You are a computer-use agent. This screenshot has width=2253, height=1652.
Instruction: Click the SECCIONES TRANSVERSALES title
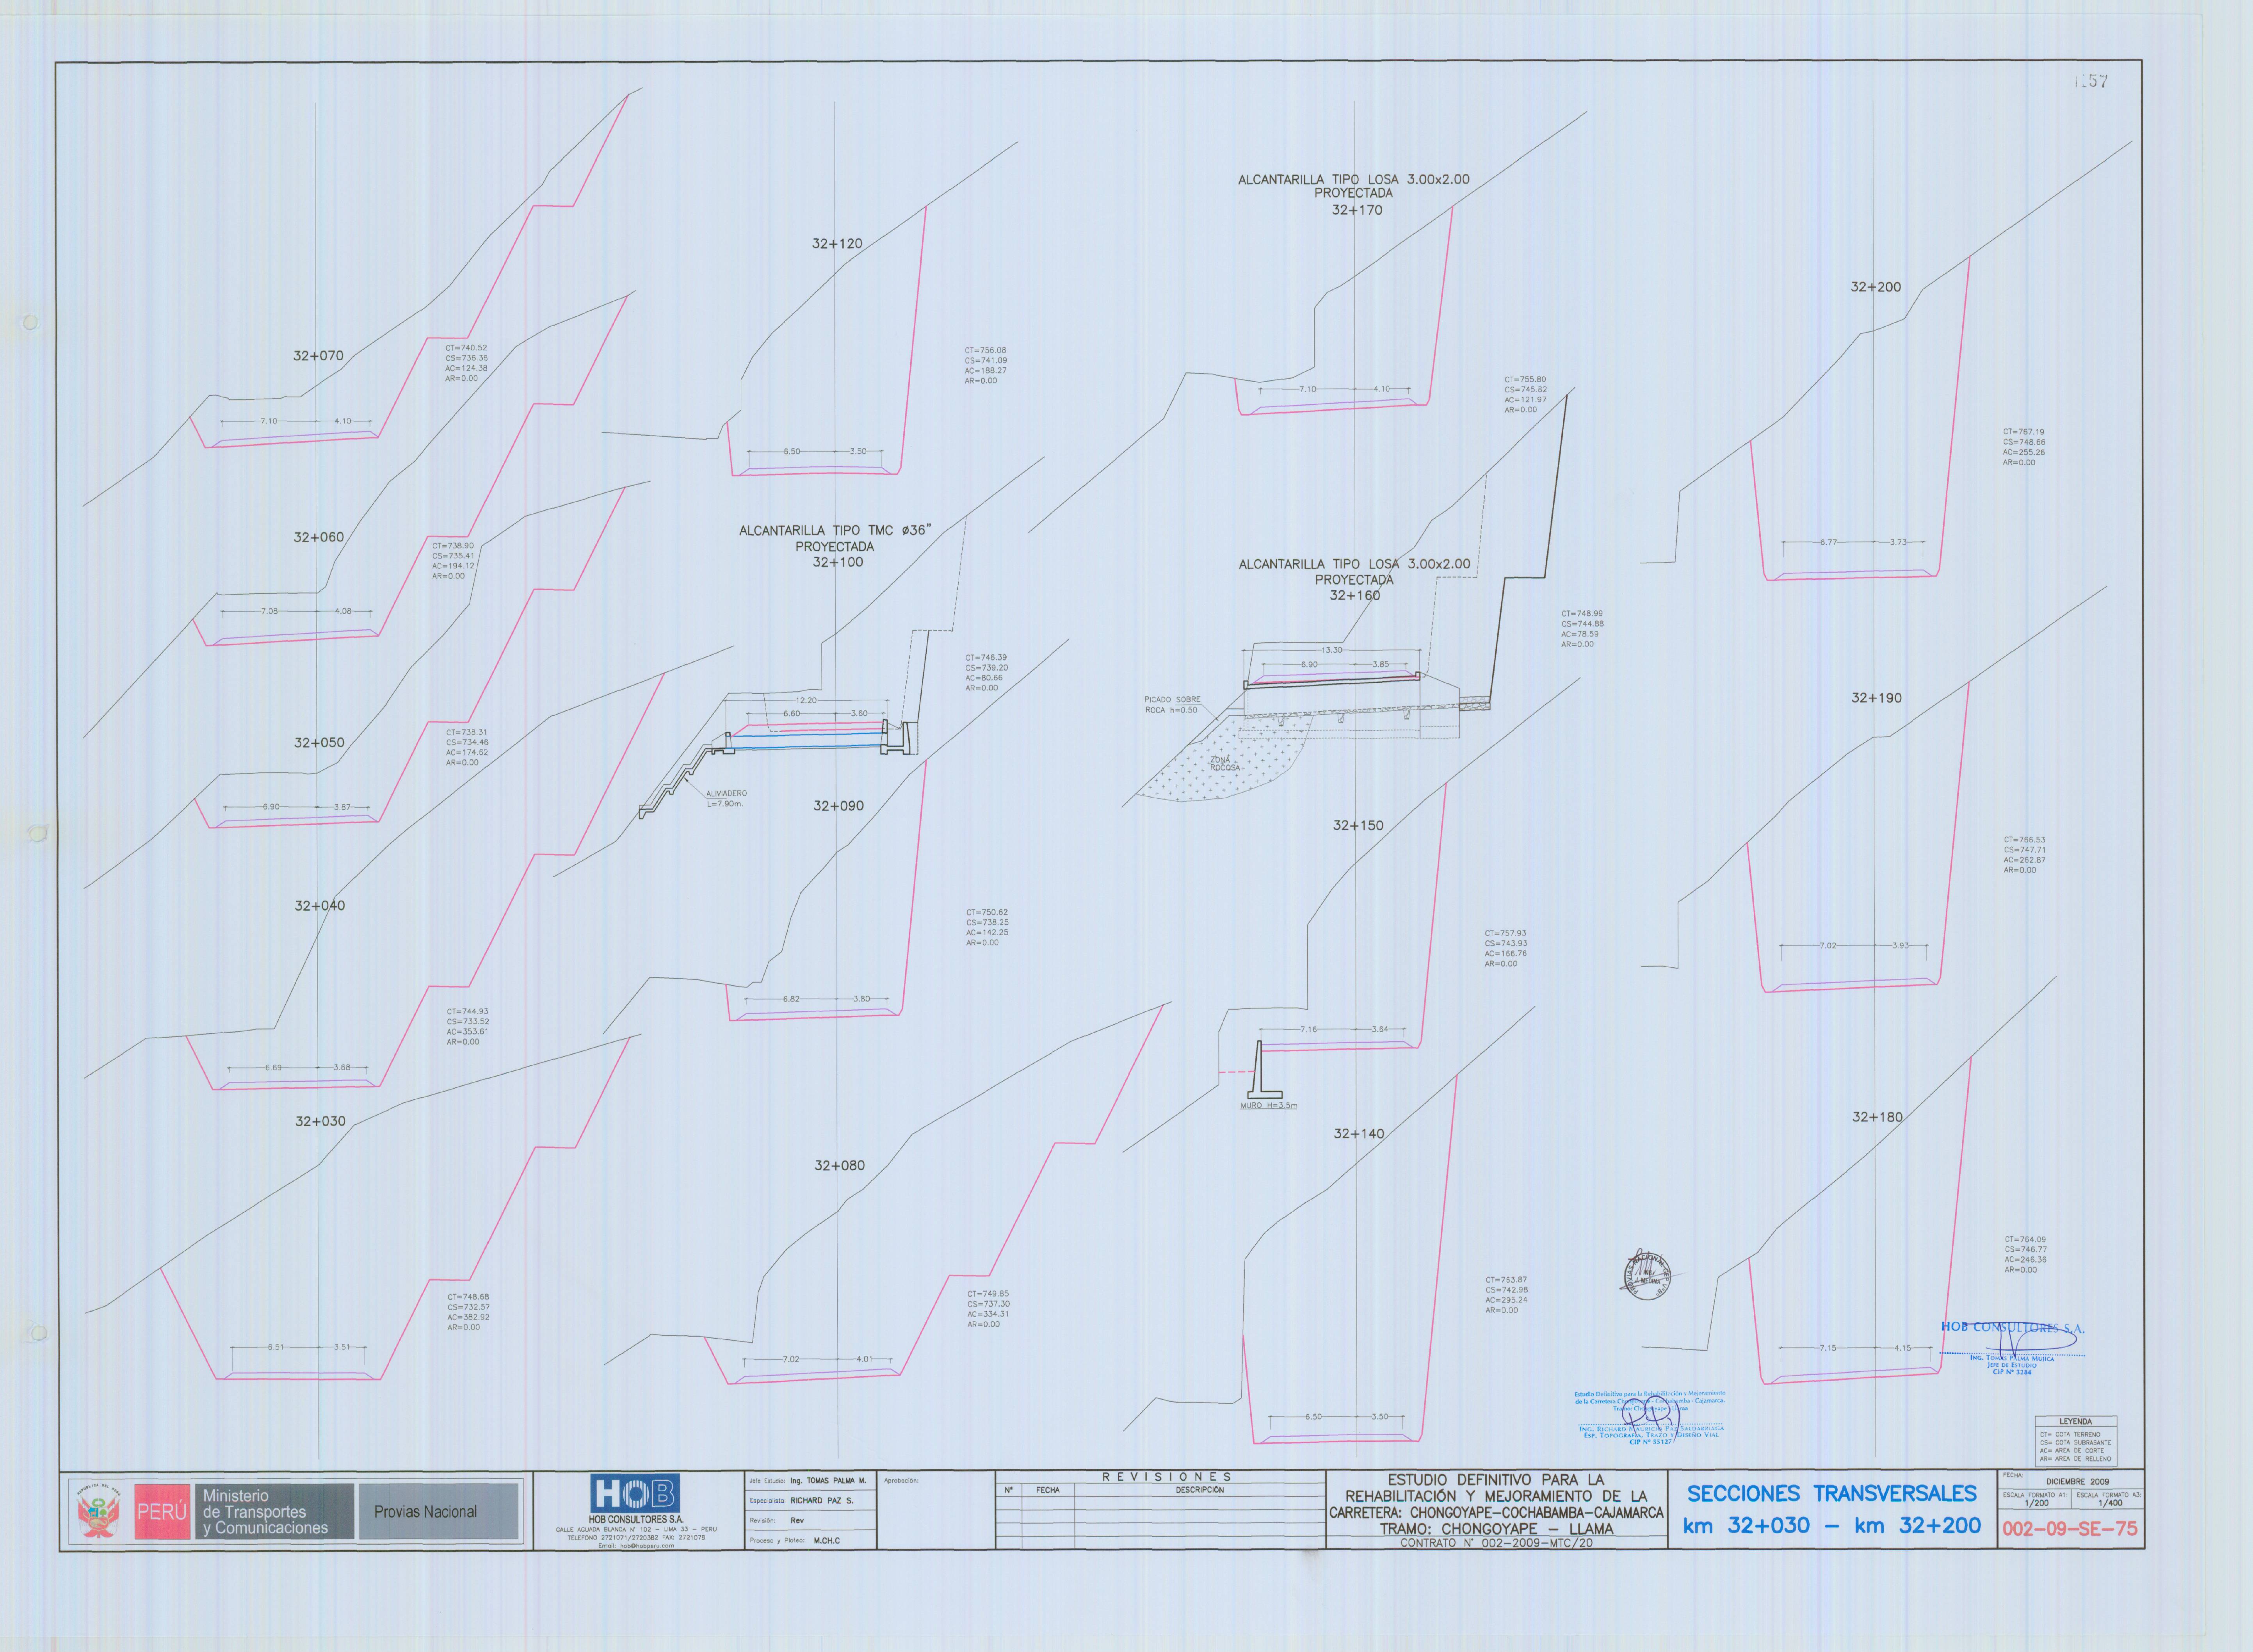(1832, 1494)
